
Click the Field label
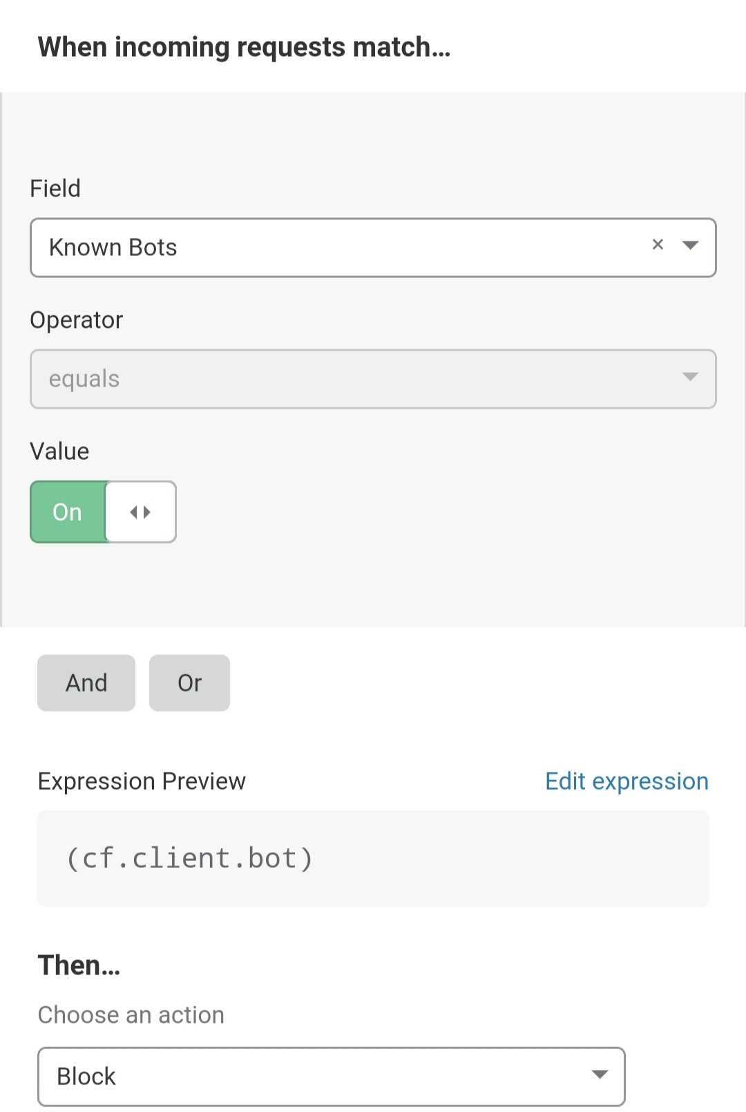tap(55, 188)
